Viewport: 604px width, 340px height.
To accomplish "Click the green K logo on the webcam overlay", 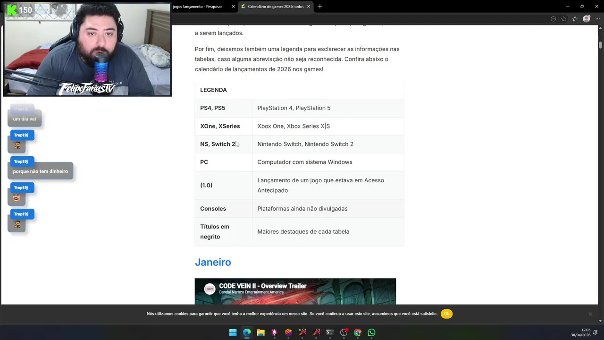I will (12, 9).
